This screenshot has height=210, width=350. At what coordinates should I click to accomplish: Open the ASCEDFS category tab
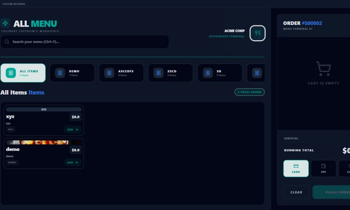(x=122, y=73)
